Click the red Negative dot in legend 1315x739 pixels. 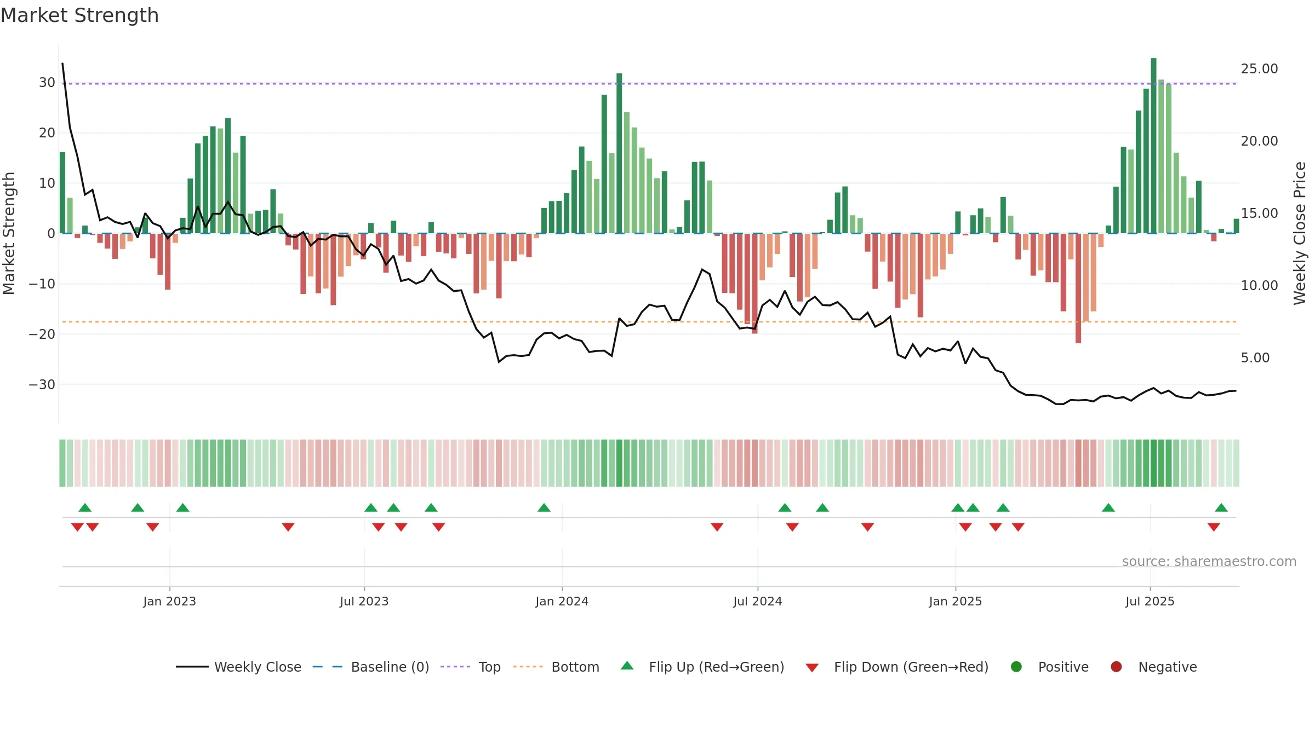[1116, 667]
